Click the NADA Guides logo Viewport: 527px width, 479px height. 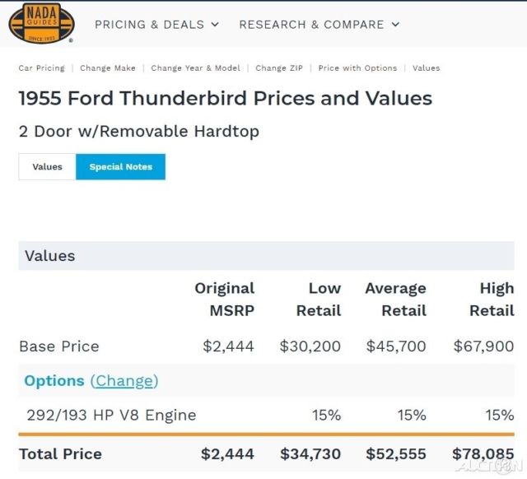pos(41,24)
